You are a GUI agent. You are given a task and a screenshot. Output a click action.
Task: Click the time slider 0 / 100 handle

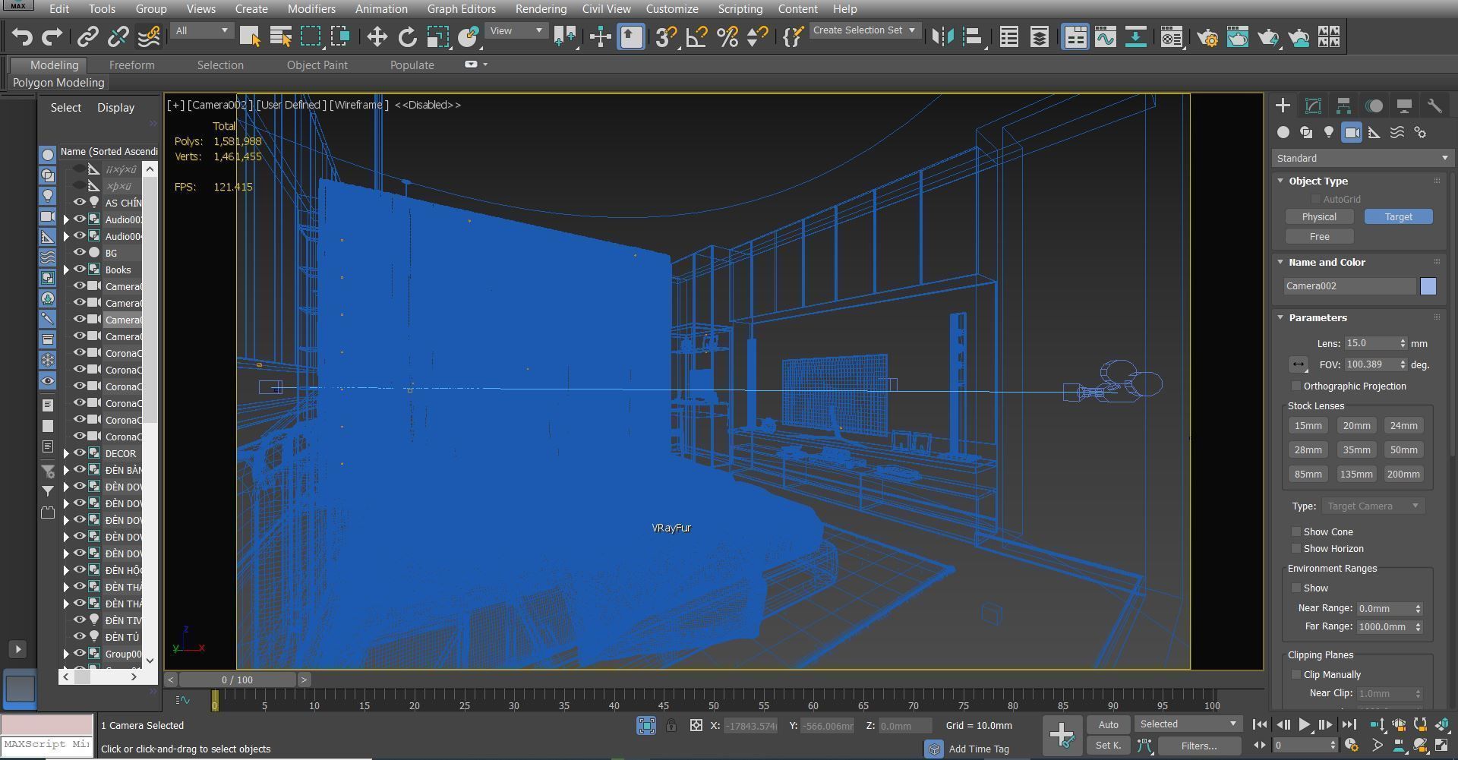(x=237, y=680)
